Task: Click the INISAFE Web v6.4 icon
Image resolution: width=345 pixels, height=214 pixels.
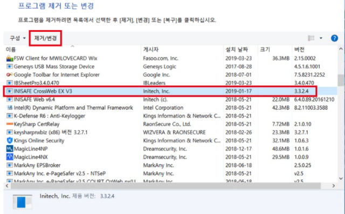Action: click(x=10, y=99)
